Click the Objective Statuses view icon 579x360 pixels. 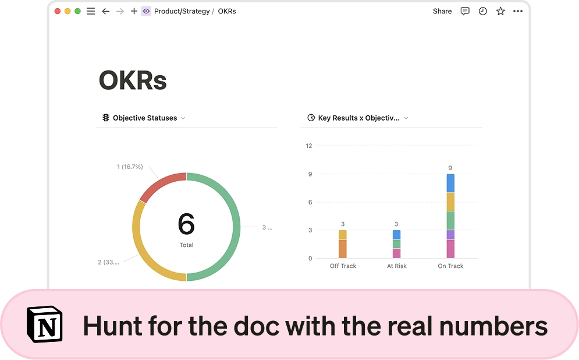105,118
